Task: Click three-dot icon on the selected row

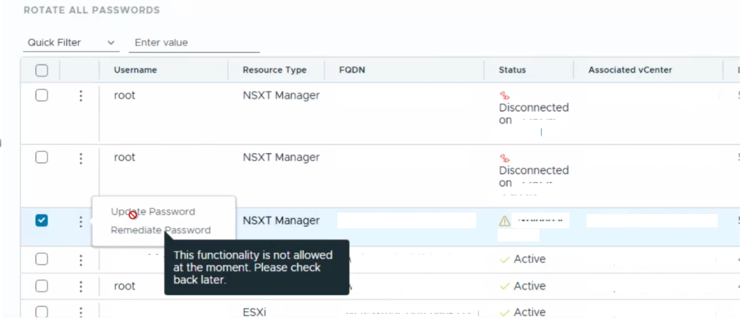Action: click(x=80, y=221)
